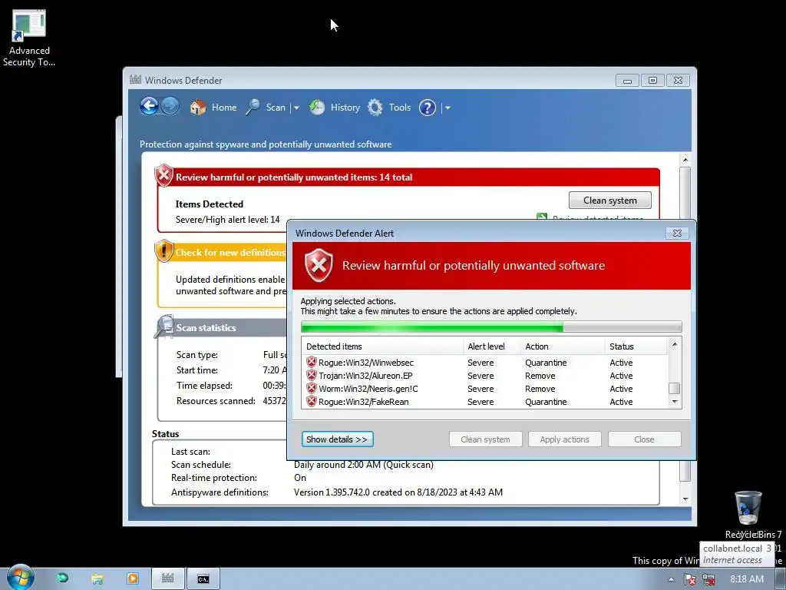Screen dimensions: 786x590
Task: Click red shield icon beside Review harmful items
Action: pyautogui.click(x=163, y=175)
